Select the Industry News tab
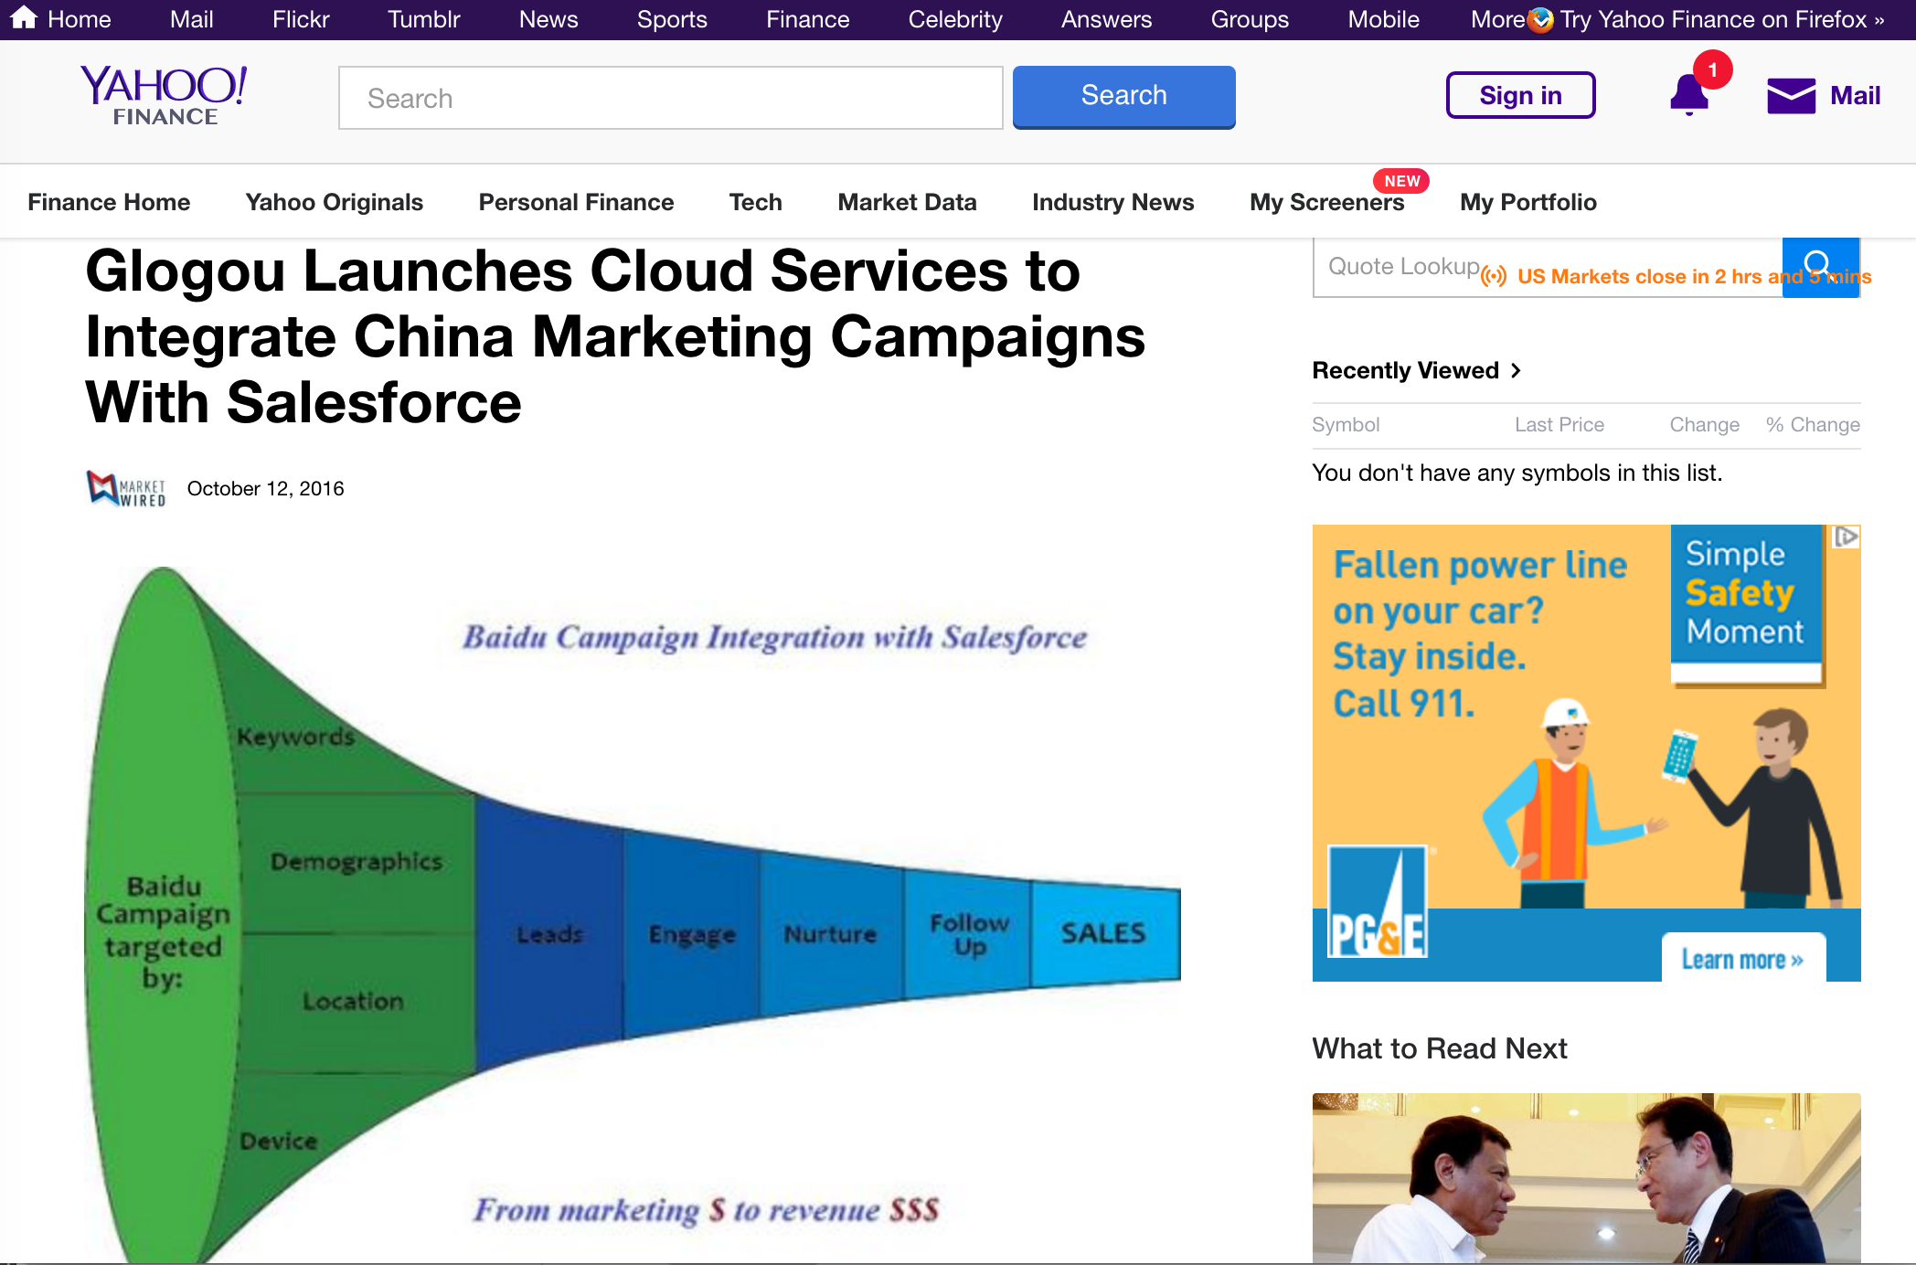 coord(1112,202)
